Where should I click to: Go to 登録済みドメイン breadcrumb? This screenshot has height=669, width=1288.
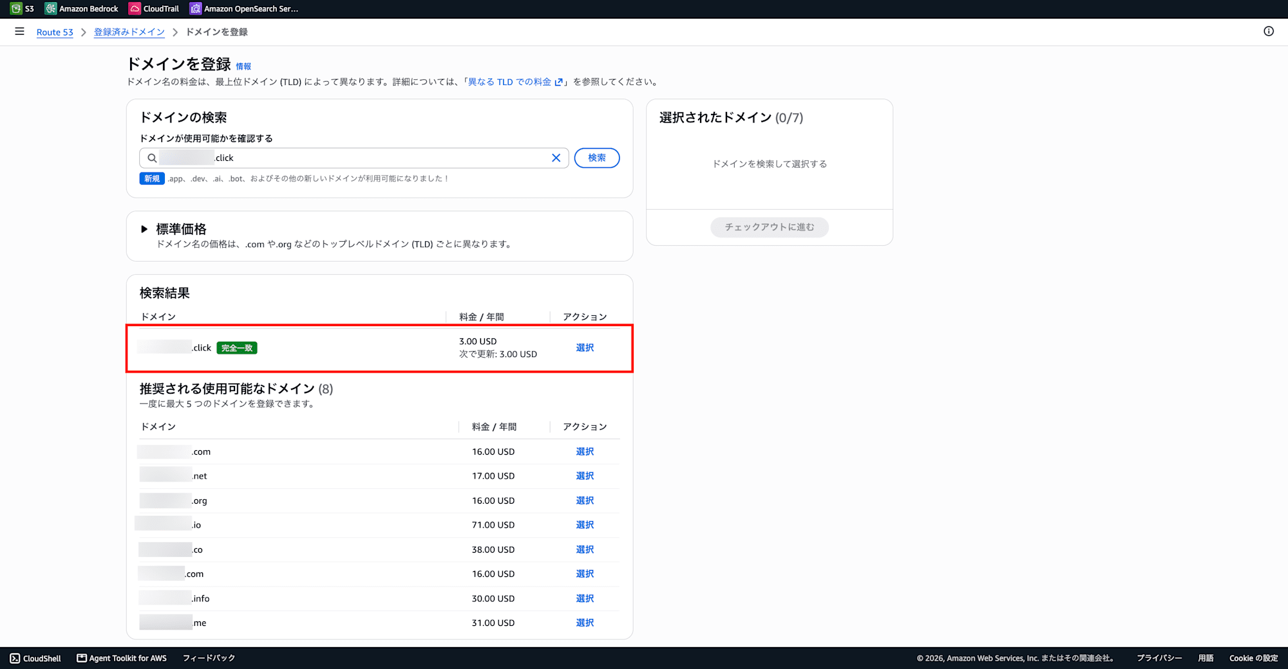129,32
